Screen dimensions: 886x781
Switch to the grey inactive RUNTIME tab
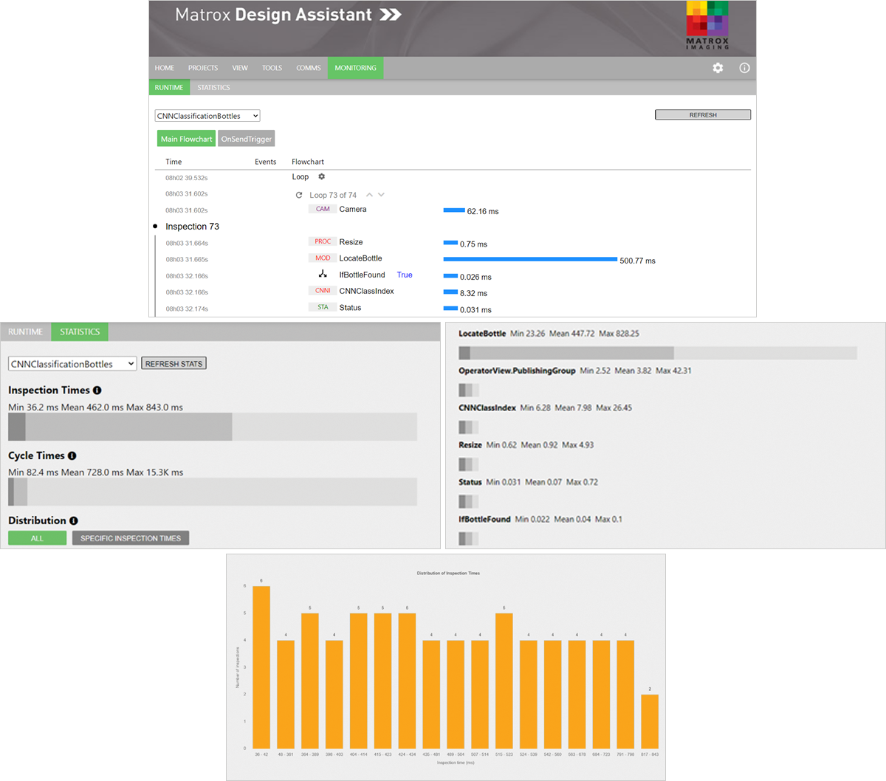pos(25,332)
